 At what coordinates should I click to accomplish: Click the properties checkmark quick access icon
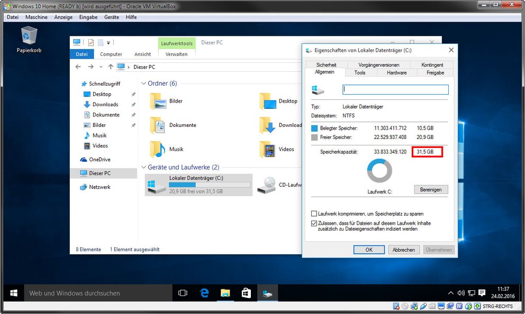click(90, 42)
